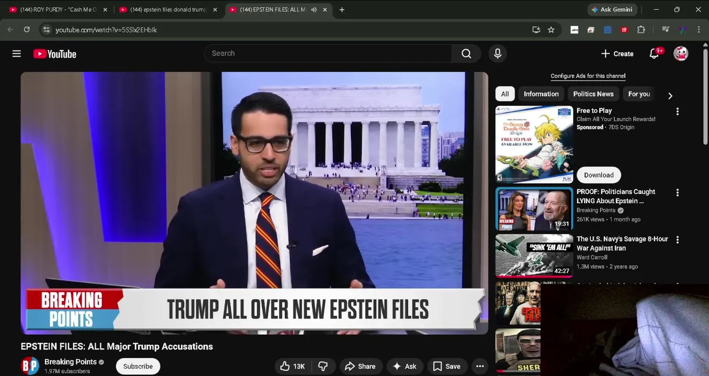Screen dimensions: 709x376
Task: Open a new browser tab
Action: click(x=342, y=9)
